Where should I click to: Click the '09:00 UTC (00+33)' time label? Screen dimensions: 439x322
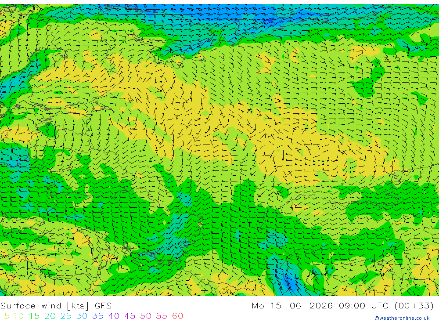[386, 305]
